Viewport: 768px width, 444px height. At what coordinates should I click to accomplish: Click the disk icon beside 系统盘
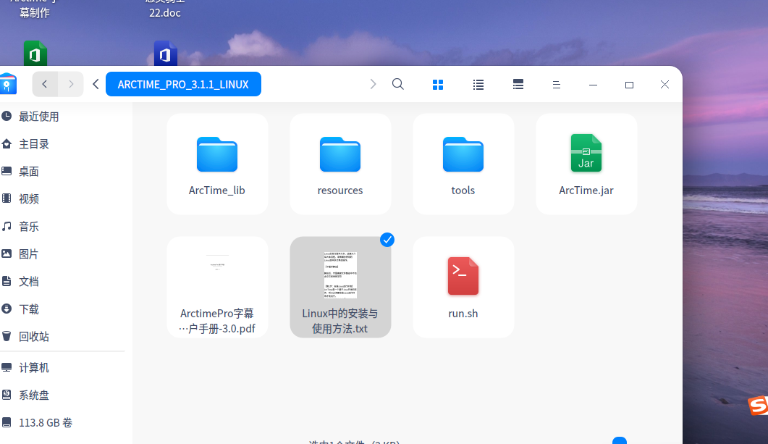point(7,395)
